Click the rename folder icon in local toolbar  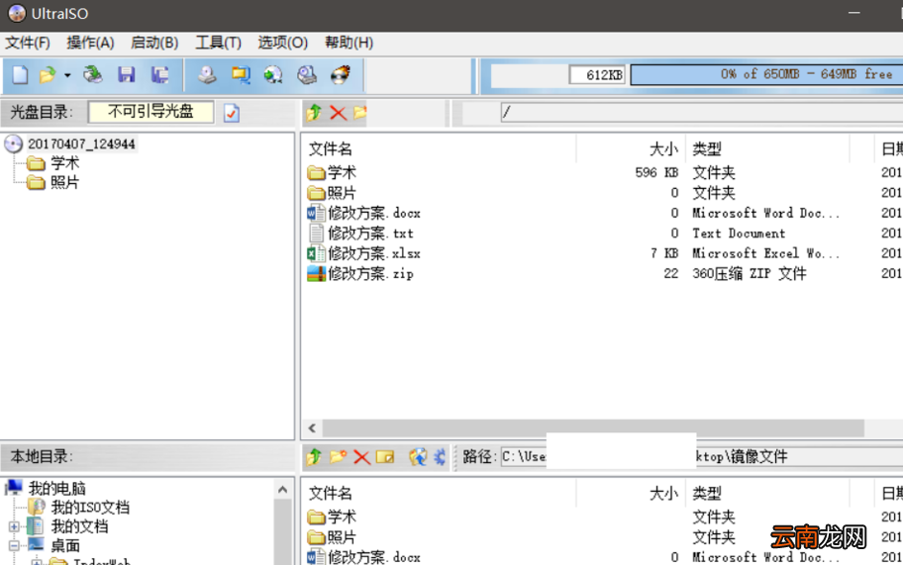[385, 457]
